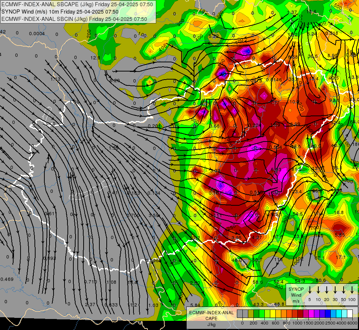Click the wind arrow above 100 m/s
The height and width of the screenshot is (330, 359).
352,290
